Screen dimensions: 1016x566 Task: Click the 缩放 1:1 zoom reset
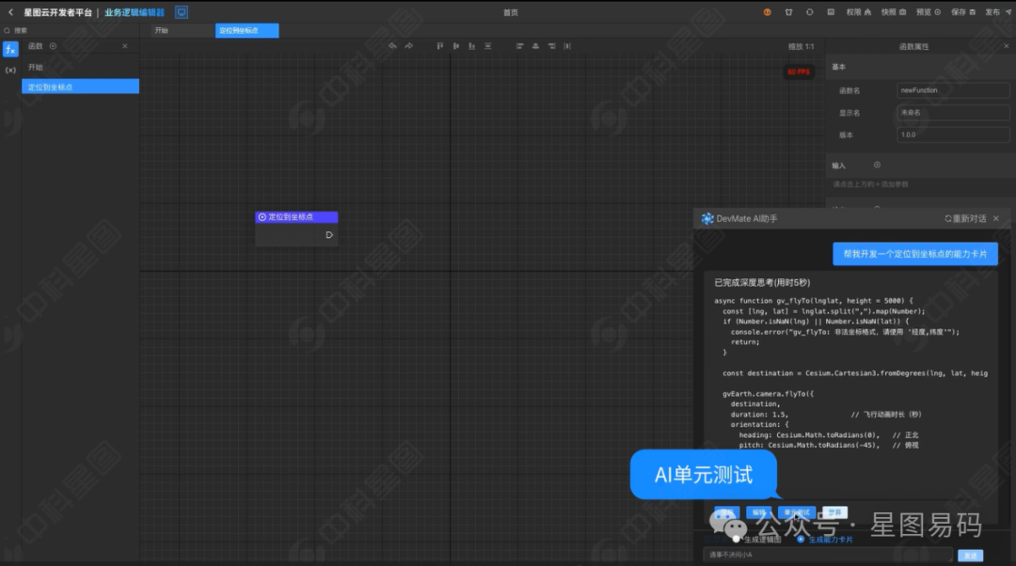point(801,47)
